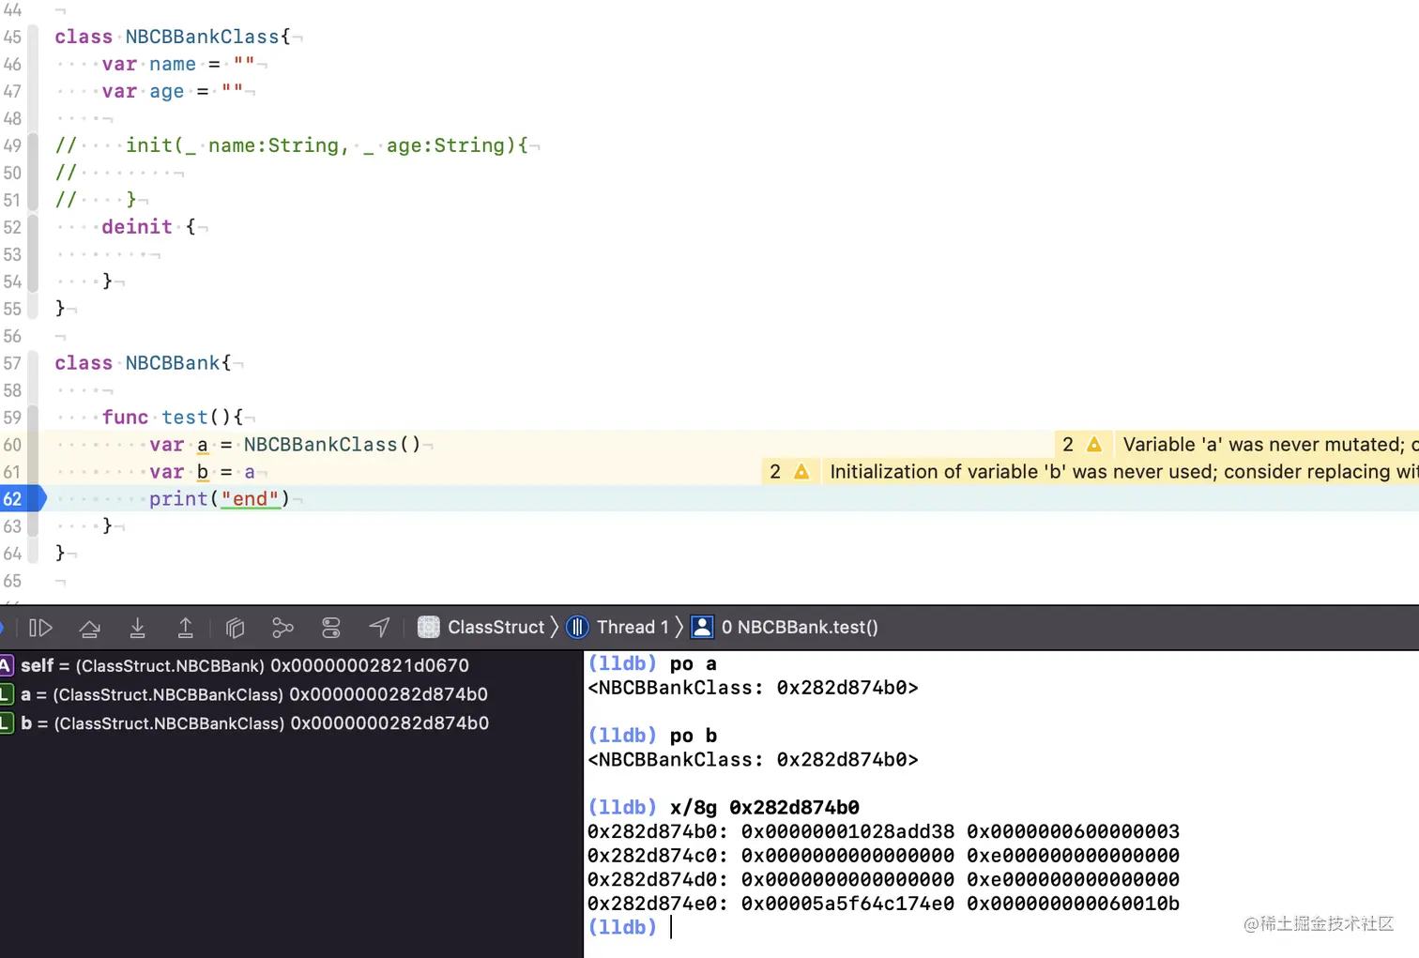Image resolution: width=1419 pixels, height=958 pixels.
Task: Click the "Initialization of variable 'b'" warning message
Action: 1124,472
